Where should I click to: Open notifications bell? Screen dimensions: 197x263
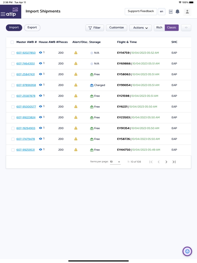(x=177, y=12)
